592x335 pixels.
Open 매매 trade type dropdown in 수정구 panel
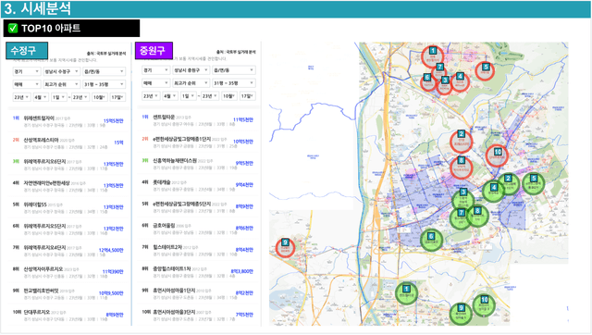pos(27,84)
